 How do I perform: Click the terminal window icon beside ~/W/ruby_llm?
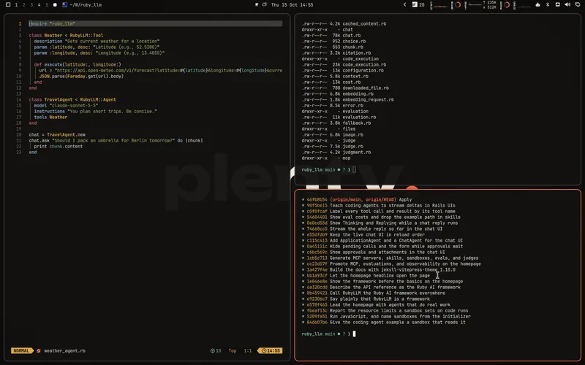pos(65,5)
